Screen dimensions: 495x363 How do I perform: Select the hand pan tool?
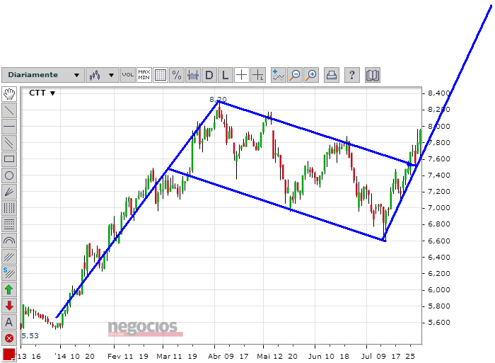9,94
